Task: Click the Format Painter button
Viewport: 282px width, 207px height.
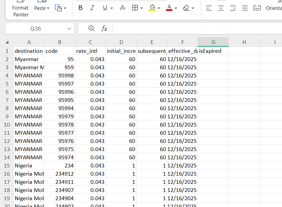Action: (20, 9)
